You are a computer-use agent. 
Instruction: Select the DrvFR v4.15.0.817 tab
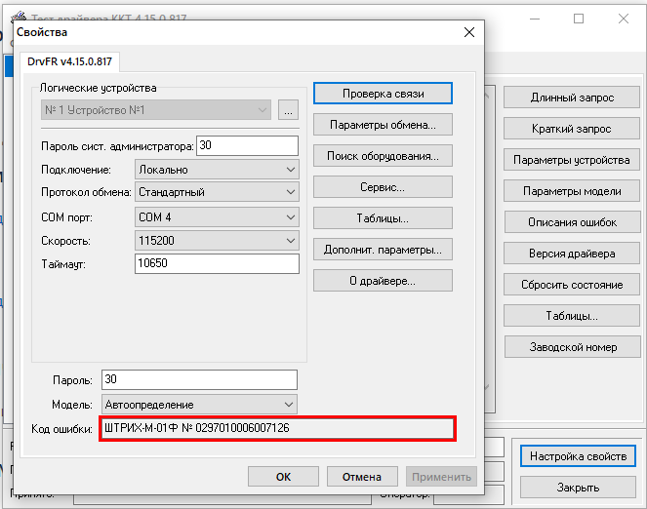[x=69, y=61]
